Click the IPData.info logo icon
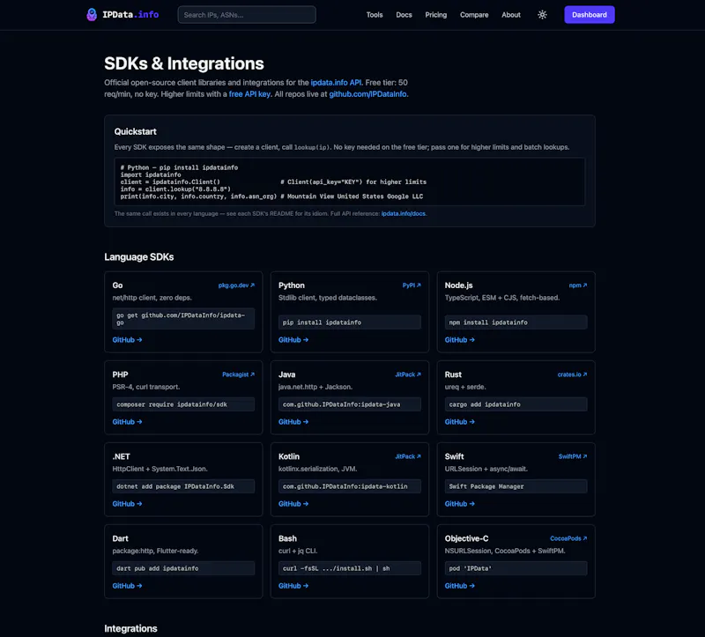The image size is (705, 637). pos(92,15)
